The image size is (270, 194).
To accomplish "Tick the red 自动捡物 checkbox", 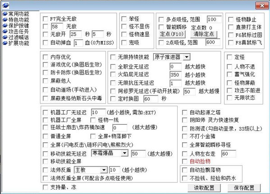I will [x=185, y=161].
